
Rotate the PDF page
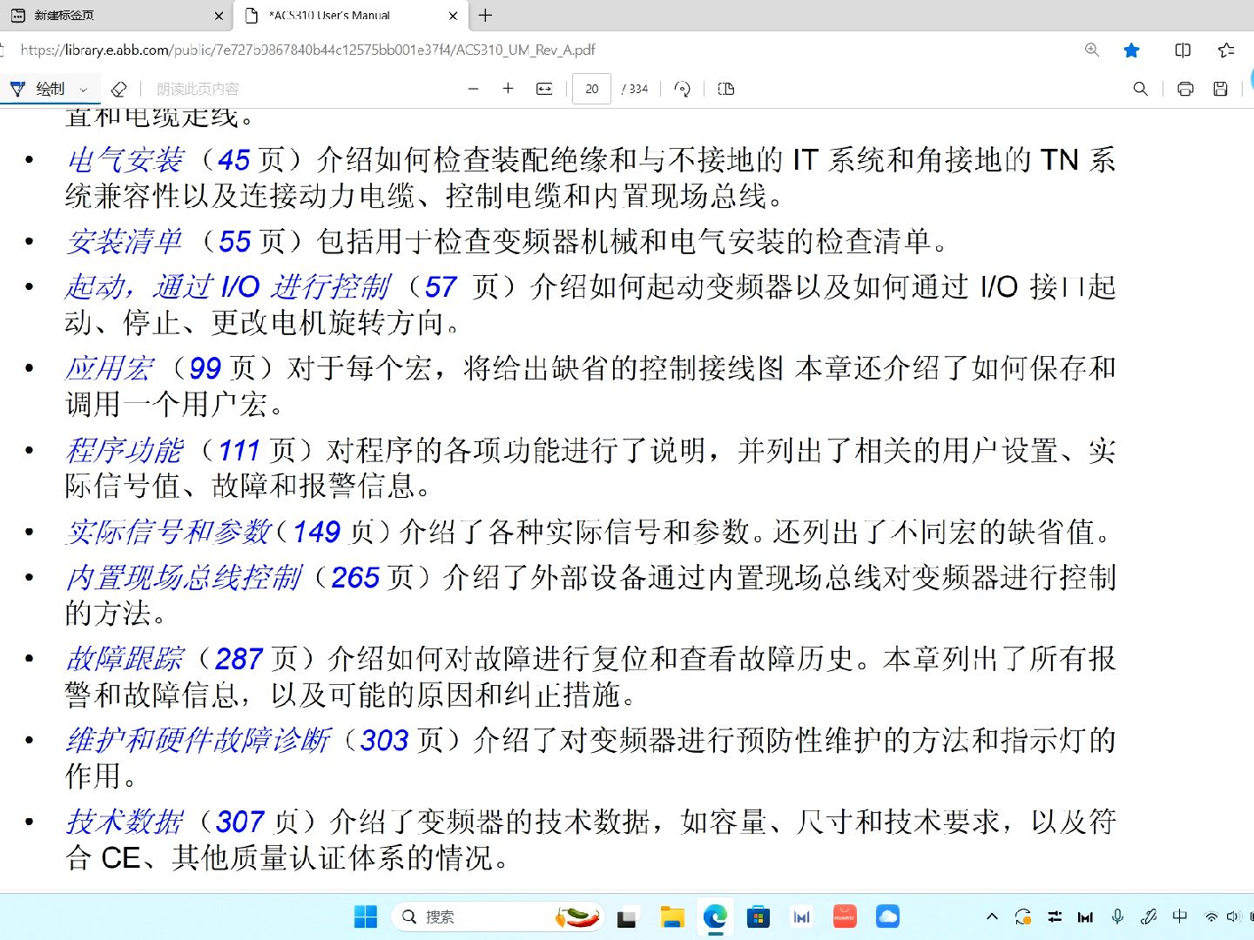683,89
